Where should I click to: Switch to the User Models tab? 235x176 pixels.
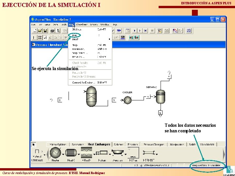207,145
